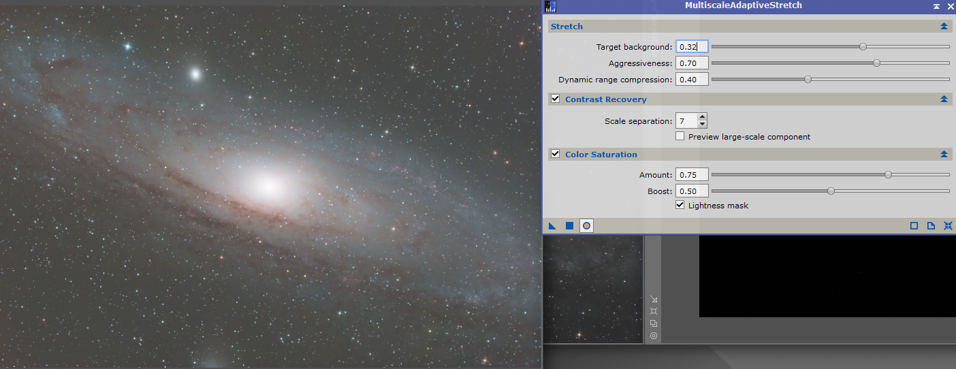Click the process parameters page icon
The image size is (956, 369).
tap(931, 225)
